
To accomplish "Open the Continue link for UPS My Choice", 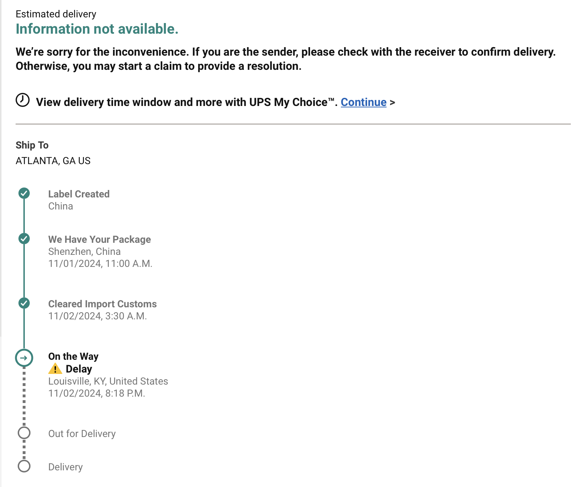I will (364, 102).
